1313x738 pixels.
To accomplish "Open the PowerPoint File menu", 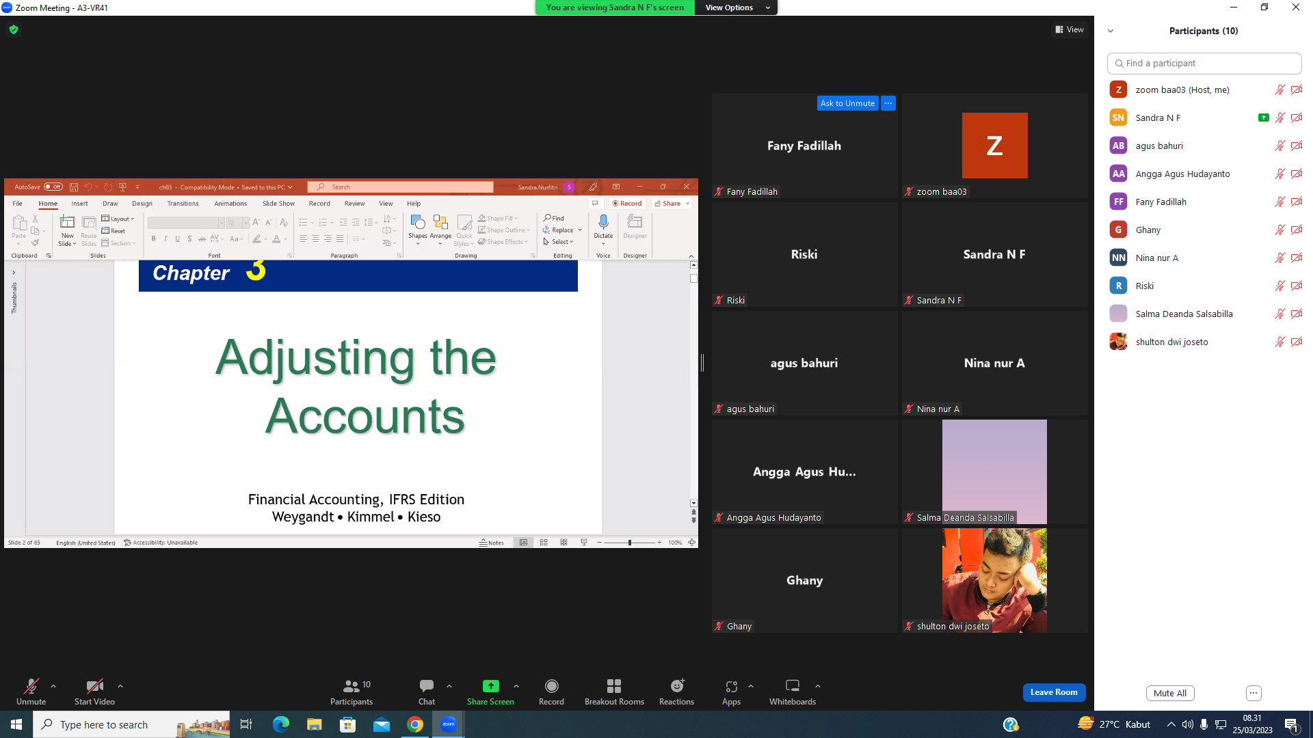I will click(18, 204).
